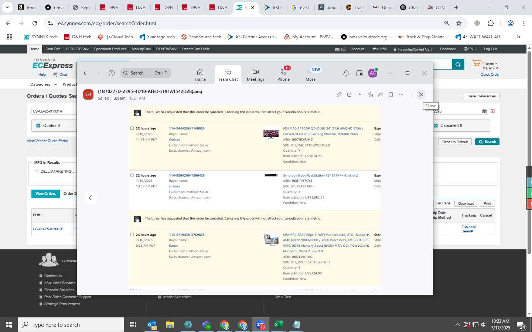Click the Download button
This screenshot has width=532, height=332.
click(x=466, y=203)
